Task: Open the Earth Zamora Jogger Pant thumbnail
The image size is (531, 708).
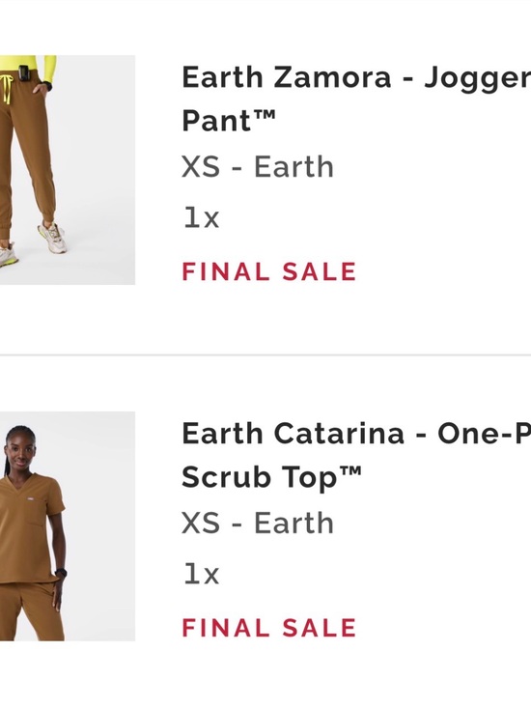Action: [x=68, y=170]
